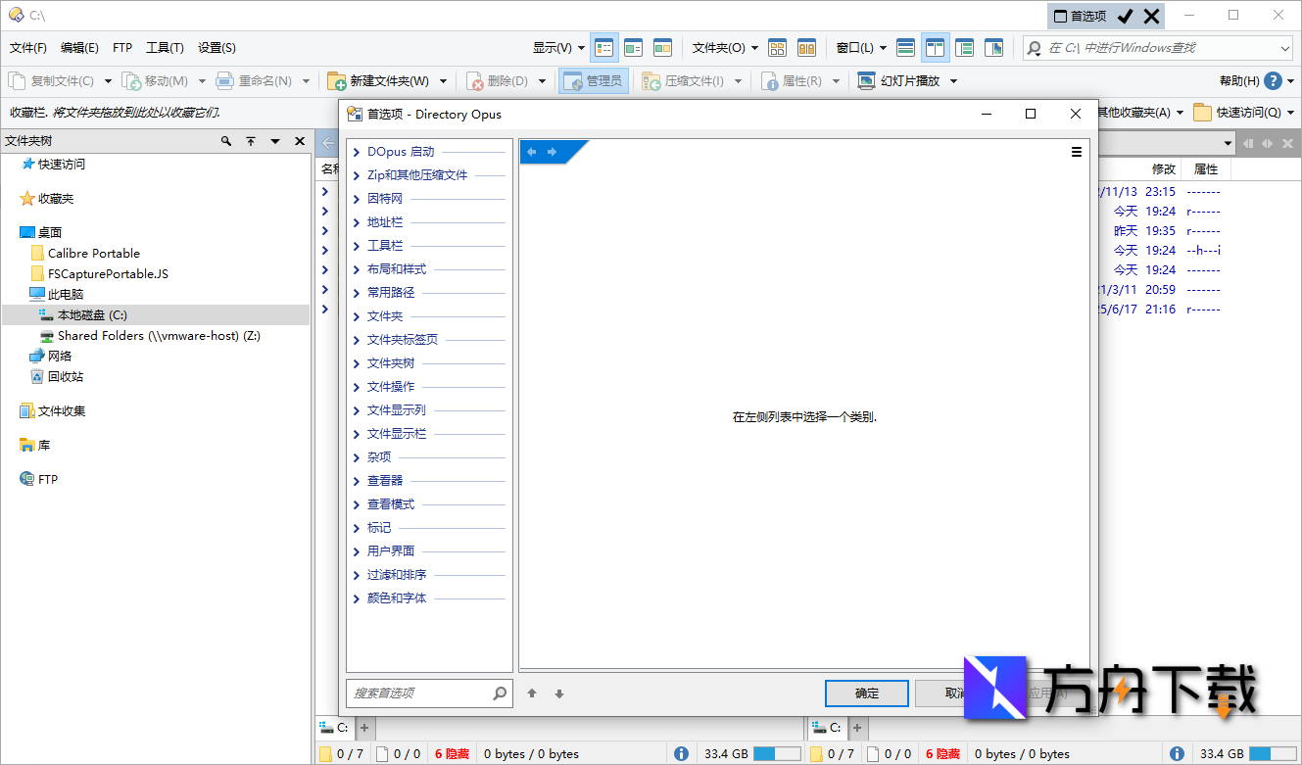Click the 确定 button in Preferences dialog
The width and height of the screenshot is (1302, 765).
coord(866,693)
